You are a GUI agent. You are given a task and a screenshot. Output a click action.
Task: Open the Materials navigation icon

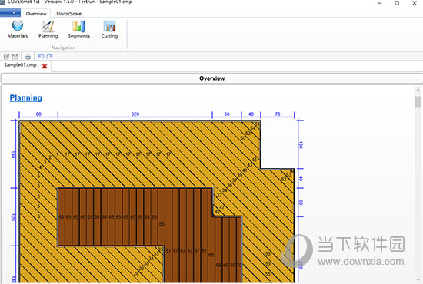18,29
